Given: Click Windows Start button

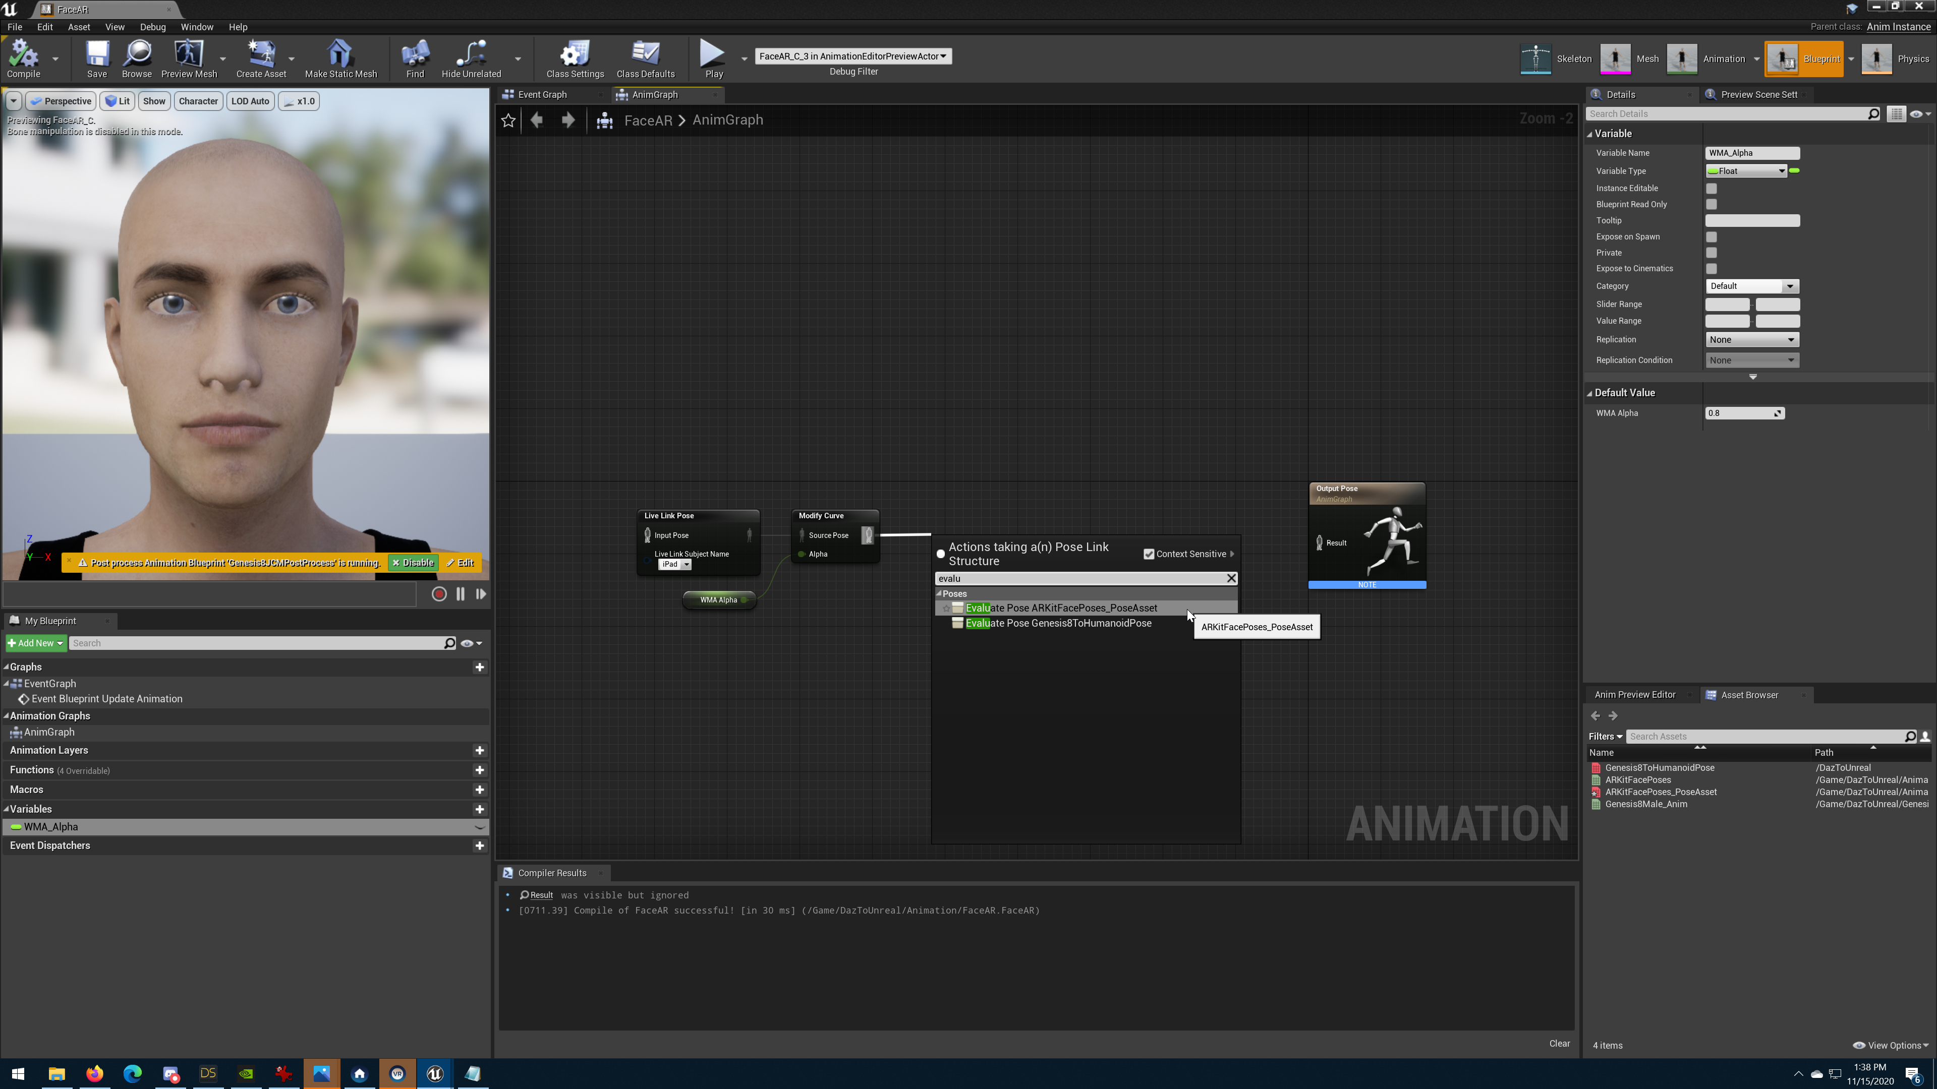Looking at the screenshot, I should click(x=18, y=1073).
